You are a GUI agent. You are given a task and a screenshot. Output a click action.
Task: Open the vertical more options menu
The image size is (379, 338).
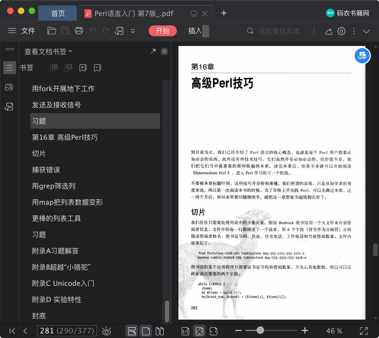tap(354, 31)
